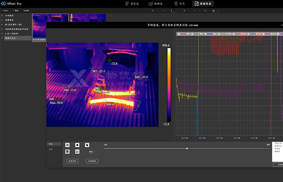The width and height of the screenshot is (283, 182).
Task: Click the left button below playback icons
Action: (x=72, y=161)
